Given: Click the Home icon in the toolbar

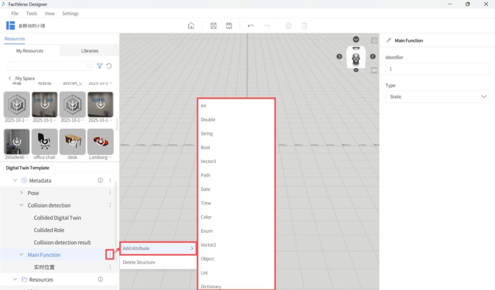Looking at the screenshot, I should pyautogui.click(x=191, y=26).
